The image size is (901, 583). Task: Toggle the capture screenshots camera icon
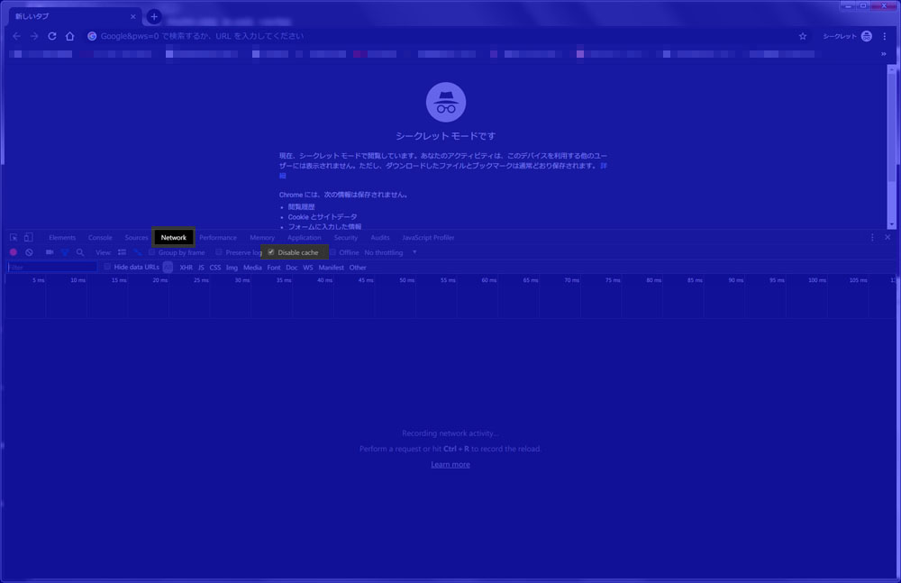point(50,252)
